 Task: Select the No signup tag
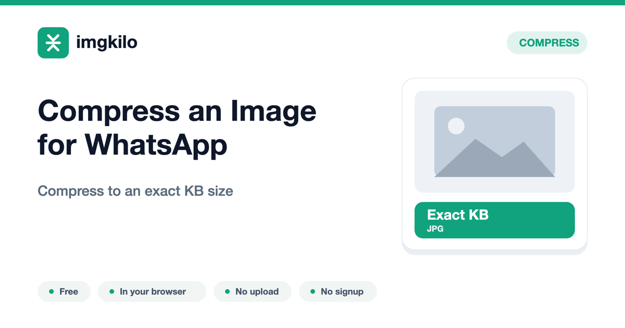337,292
